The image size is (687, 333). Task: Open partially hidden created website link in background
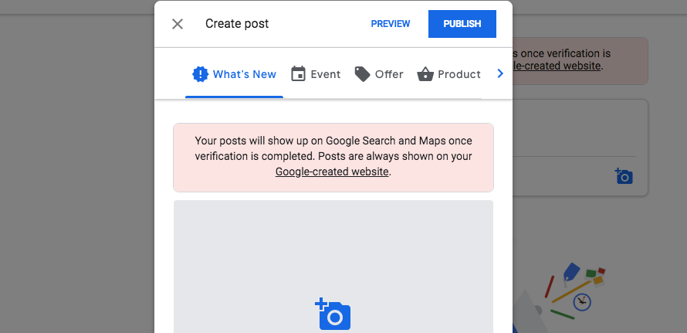(557, 66)
